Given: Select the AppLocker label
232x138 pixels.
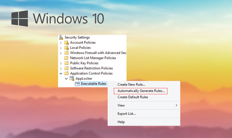Looking at the screenshot, I should pyautogui.click(x=84, y=79).
